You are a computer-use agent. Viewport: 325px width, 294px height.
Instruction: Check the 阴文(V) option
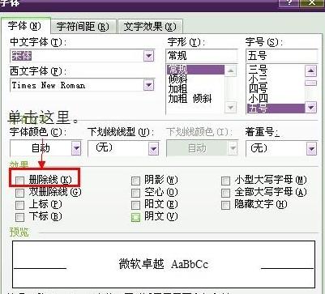click(x=135, y=217)
